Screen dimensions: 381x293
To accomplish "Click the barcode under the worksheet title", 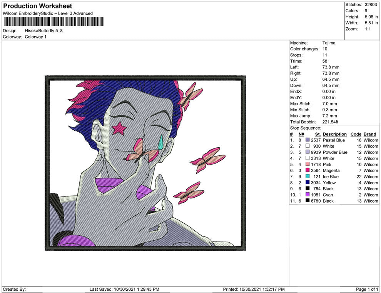I will pos(53,22).
